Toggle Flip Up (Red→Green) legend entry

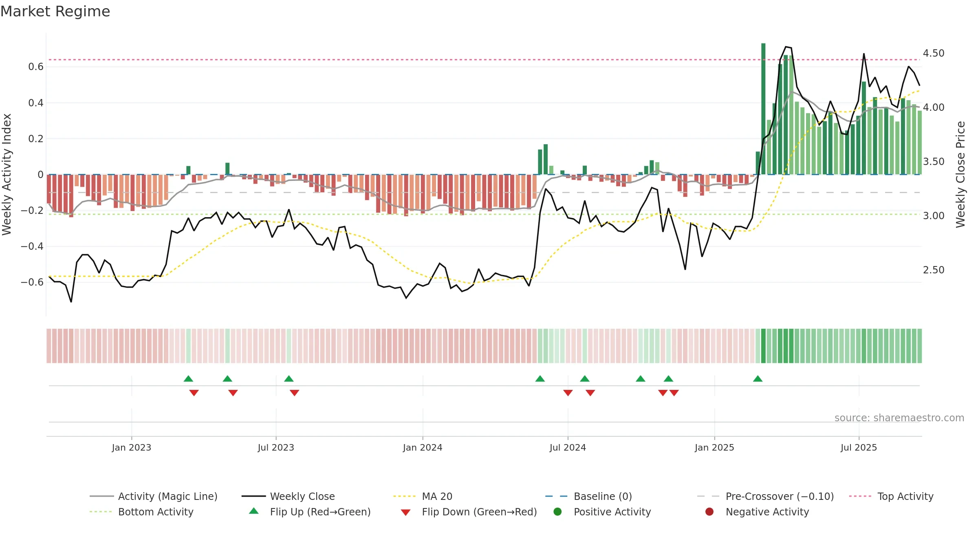[x=310, y=512]
